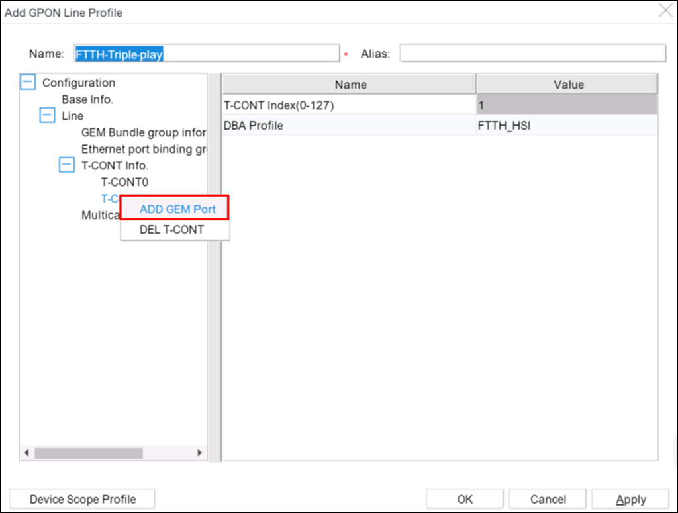
Task: Select GEM Bundle group information node
Action: tap(143, 132)
